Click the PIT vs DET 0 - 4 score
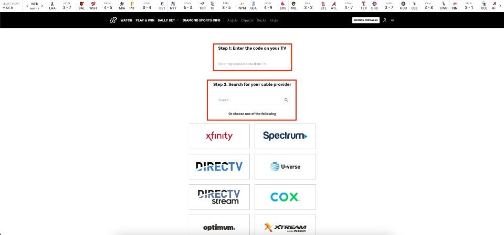 (x=147, y=7)
